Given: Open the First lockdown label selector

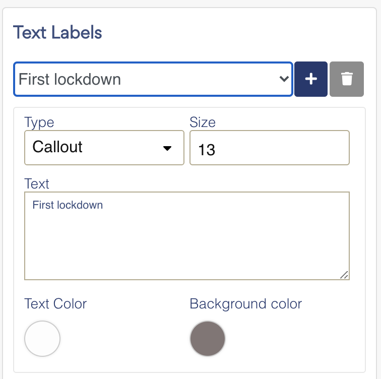Looking at the screenshot, I should (153, 79).
